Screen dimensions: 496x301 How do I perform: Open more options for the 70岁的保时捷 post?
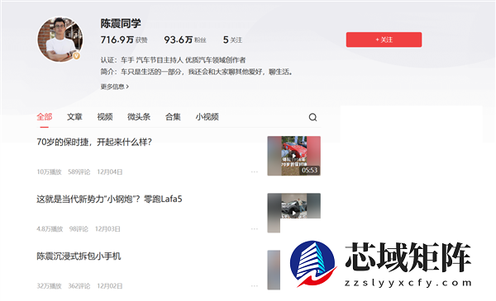coord(255,172)
